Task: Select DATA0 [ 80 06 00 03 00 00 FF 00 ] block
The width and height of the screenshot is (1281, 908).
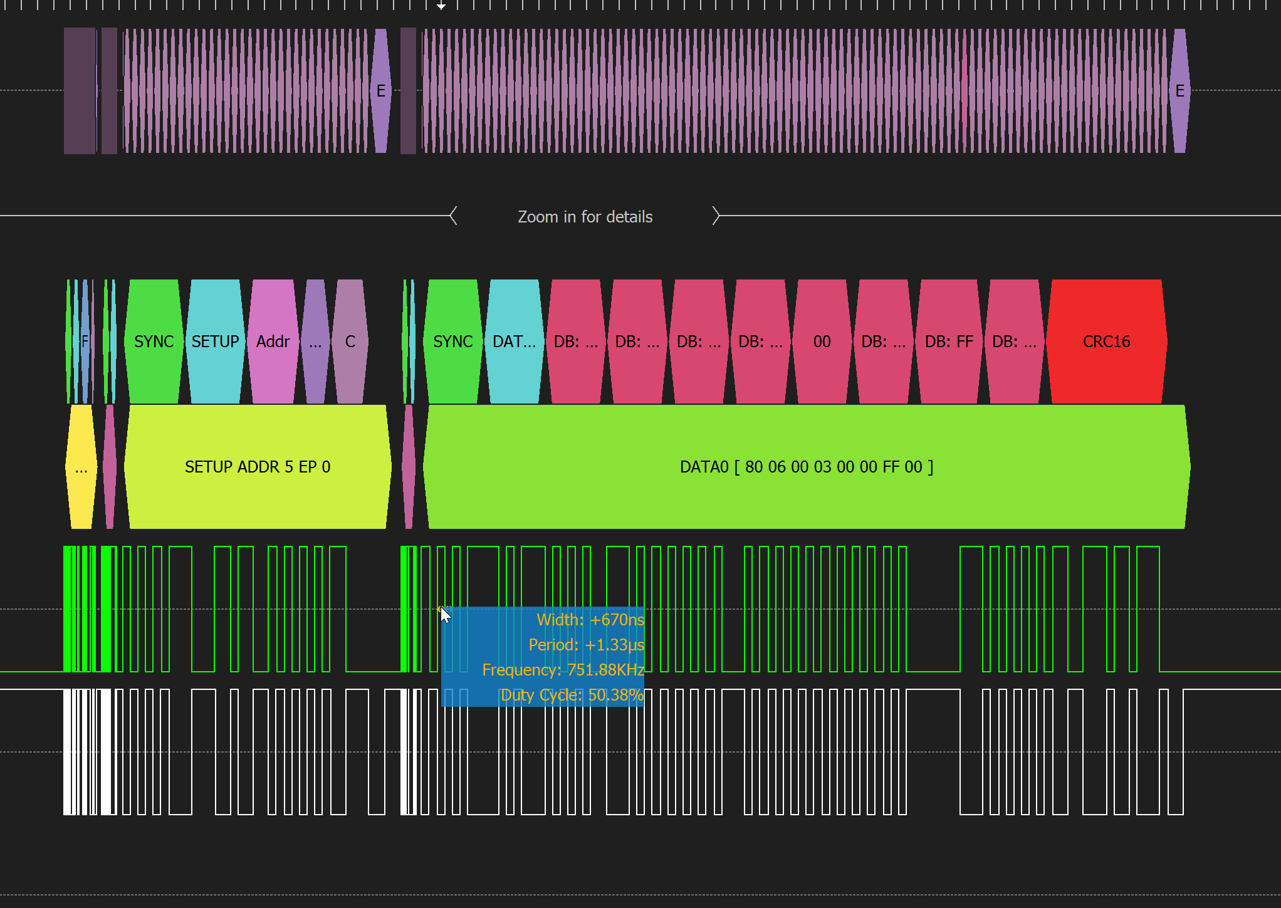Action: [807, 467]
